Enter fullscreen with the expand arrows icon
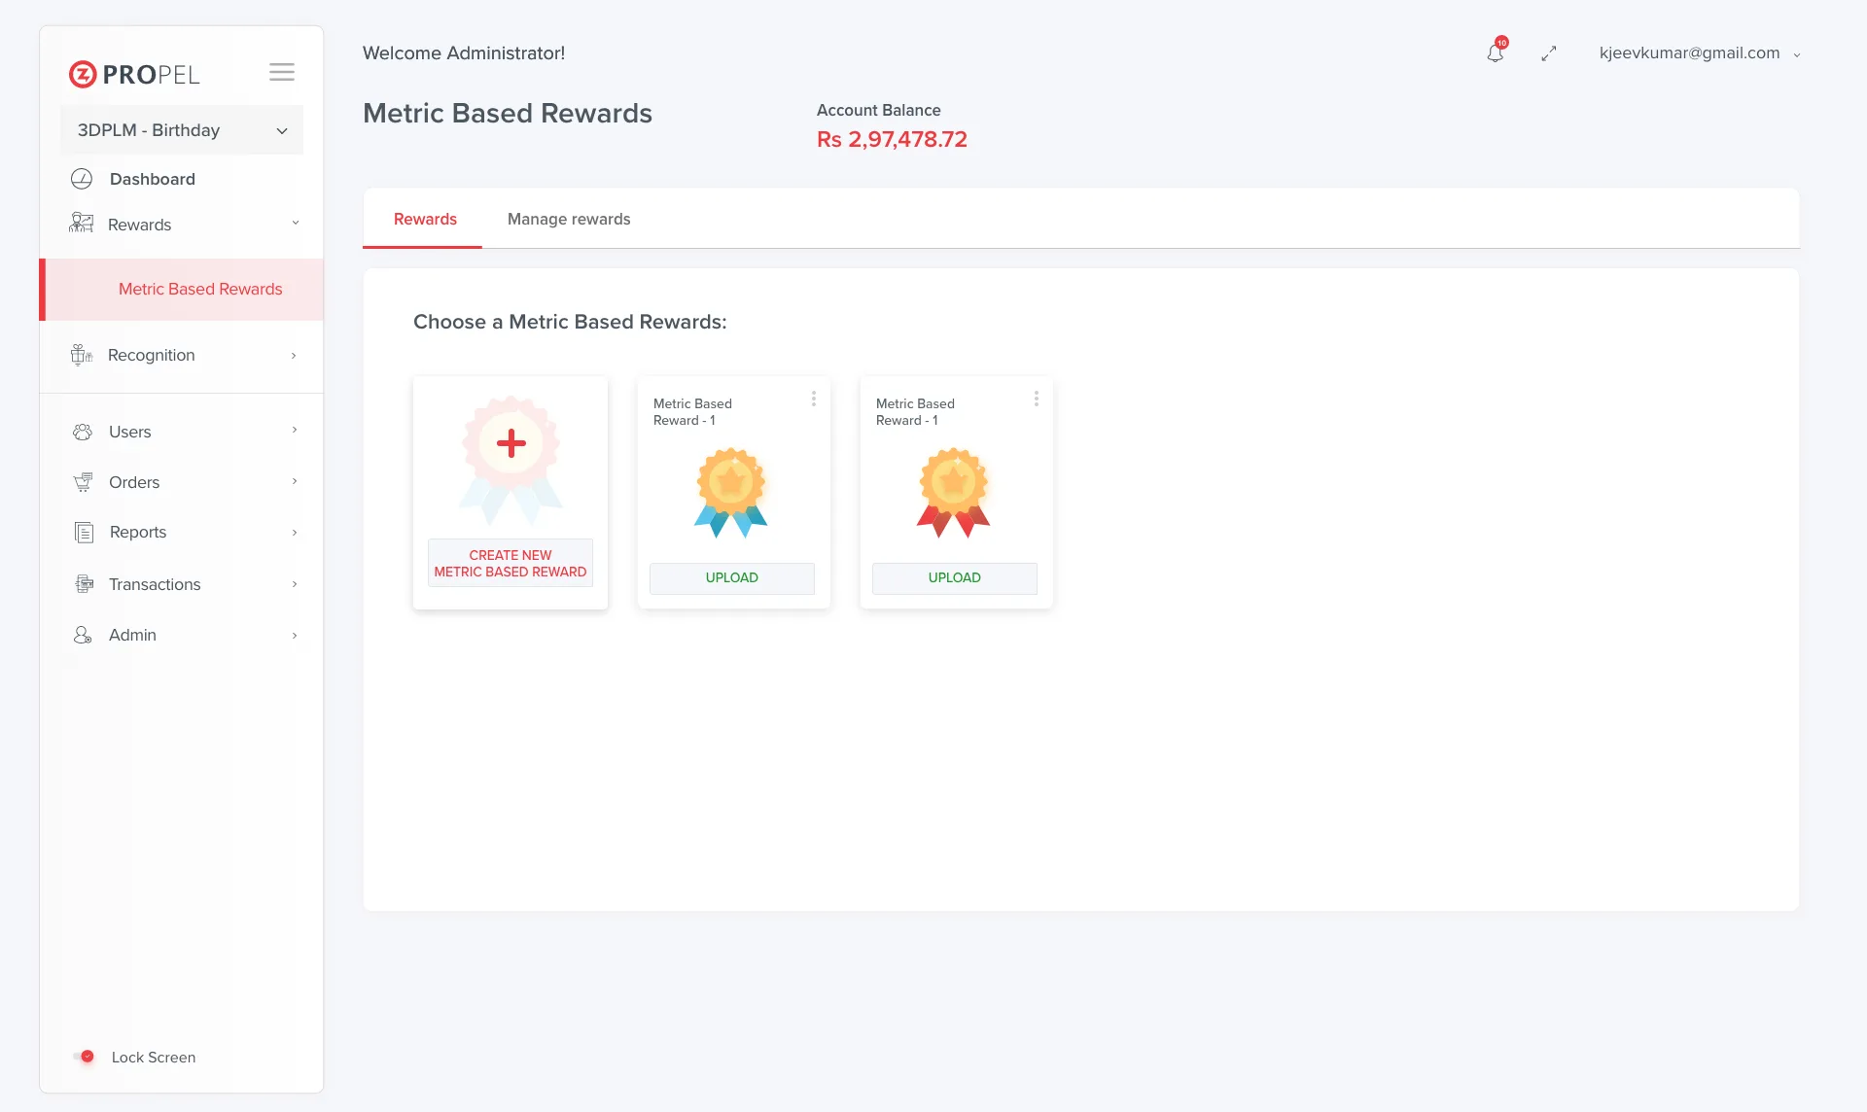 tap(1549, 53)
